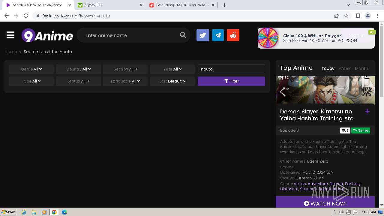Click the keyword field containing nauto
The image size is (384, 216).
pyautogui.click(x=231, y=69)
